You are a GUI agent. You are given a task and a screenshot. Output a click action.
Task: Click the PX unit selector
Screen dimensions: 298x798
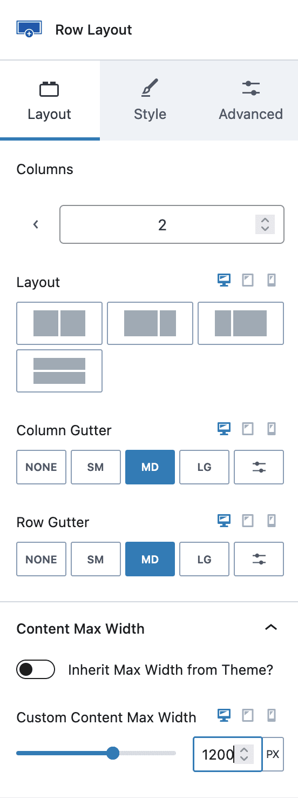273,754
